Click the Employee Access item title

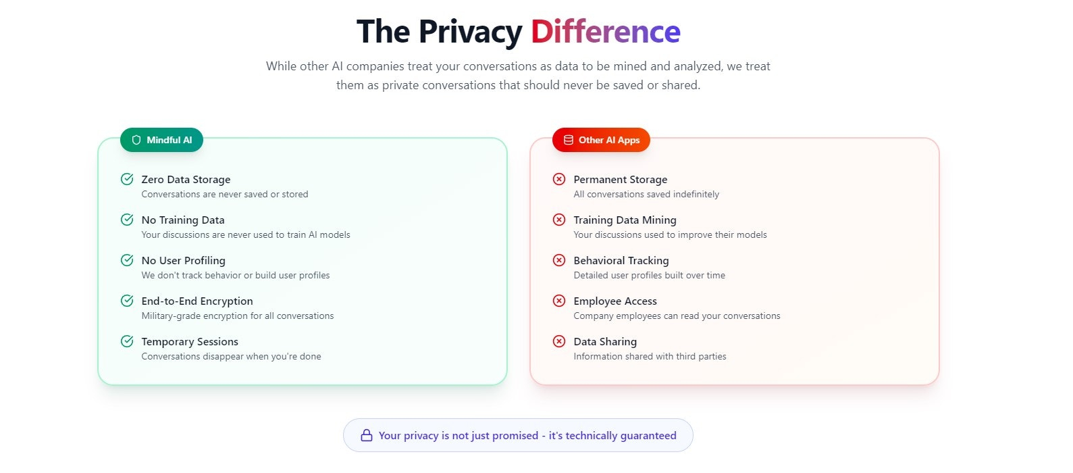(615, 301)
